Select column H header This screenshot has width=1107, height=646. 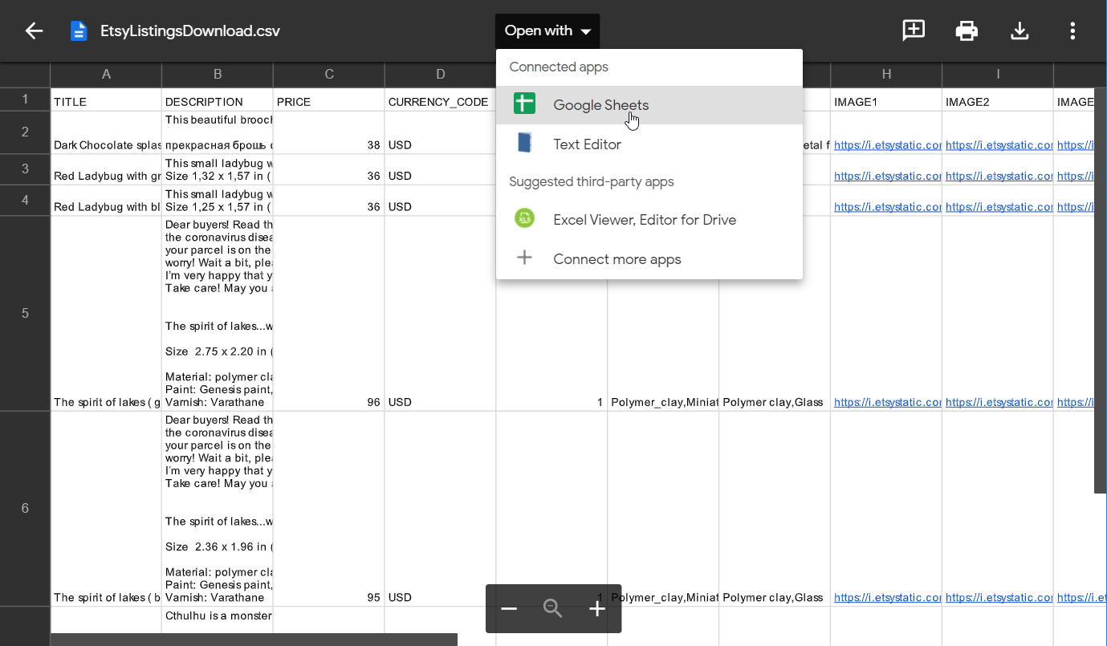click(x=886, y=75)
